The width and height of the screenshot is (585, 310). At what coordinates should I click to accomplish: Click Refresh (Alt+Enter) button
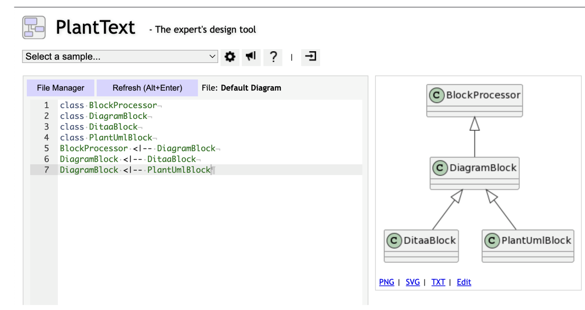(x=147, y=88)
